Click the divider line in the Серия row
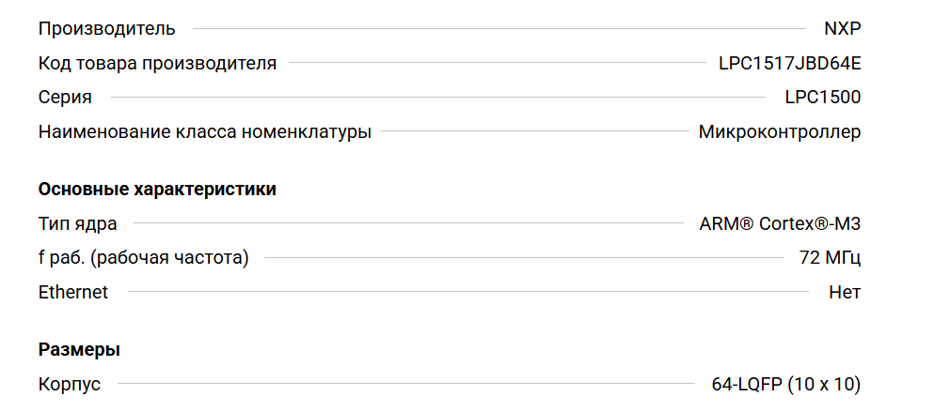 [437, 97]
